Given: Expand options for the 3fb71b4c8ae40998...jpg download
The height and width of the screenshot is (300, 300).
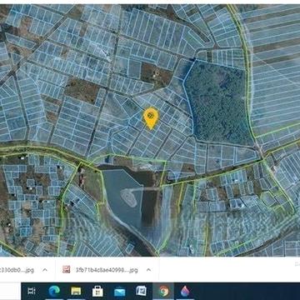Looking at the screenshot, I should click(148, 270).
